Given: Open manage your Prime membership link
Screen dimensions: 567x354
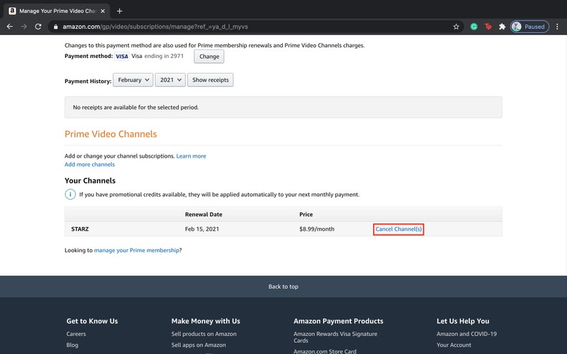Looking at the screenshot, I should click(136, 251).
